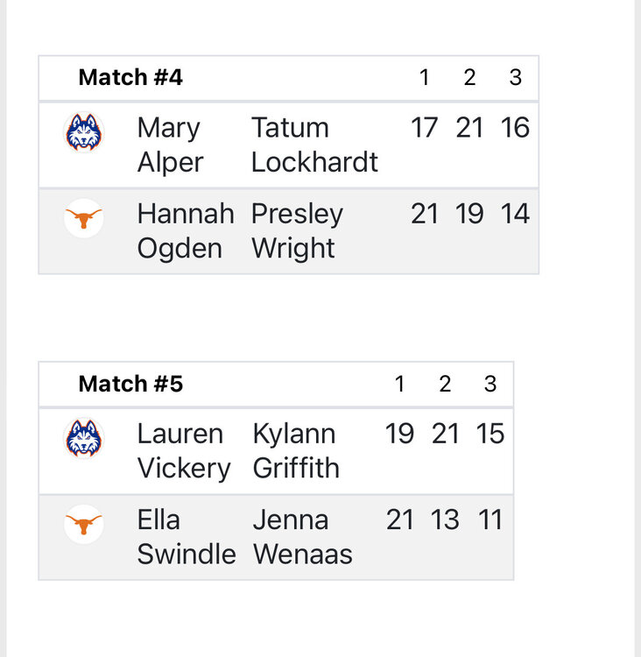Select the score 14 in Hannah Ogden's row
641x657 pixels.
pos(515,214)
